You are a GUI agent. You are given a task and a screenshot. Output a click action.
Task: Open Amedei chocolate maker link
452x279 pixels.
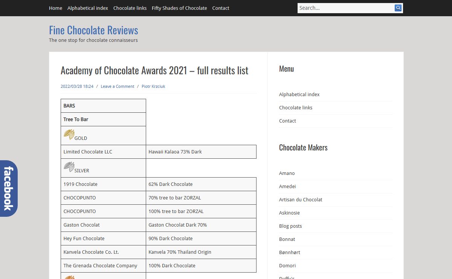coord(287,187)
